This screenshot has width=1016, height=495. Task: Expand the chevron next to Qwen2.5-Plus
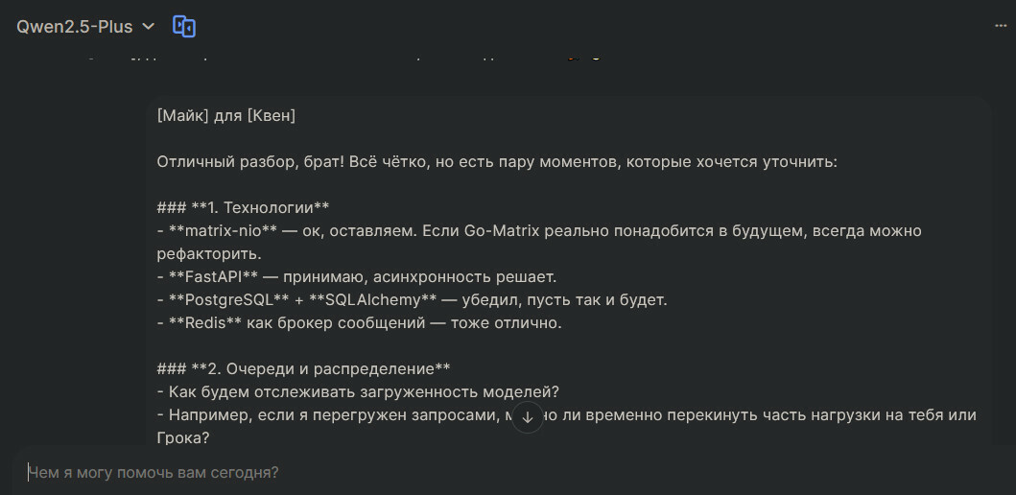pos(149,27)
